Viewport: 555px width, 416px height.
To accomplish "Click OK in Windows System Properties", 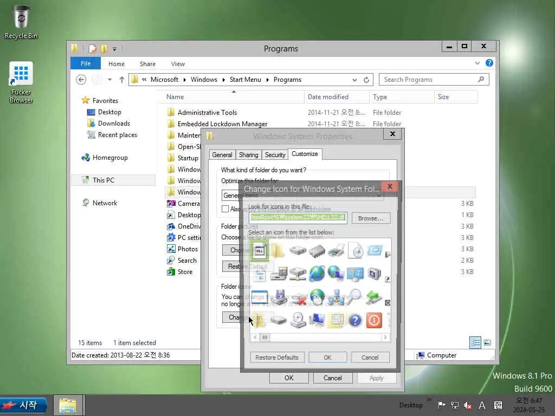I will pyautogui.click(x=289, y=378).
